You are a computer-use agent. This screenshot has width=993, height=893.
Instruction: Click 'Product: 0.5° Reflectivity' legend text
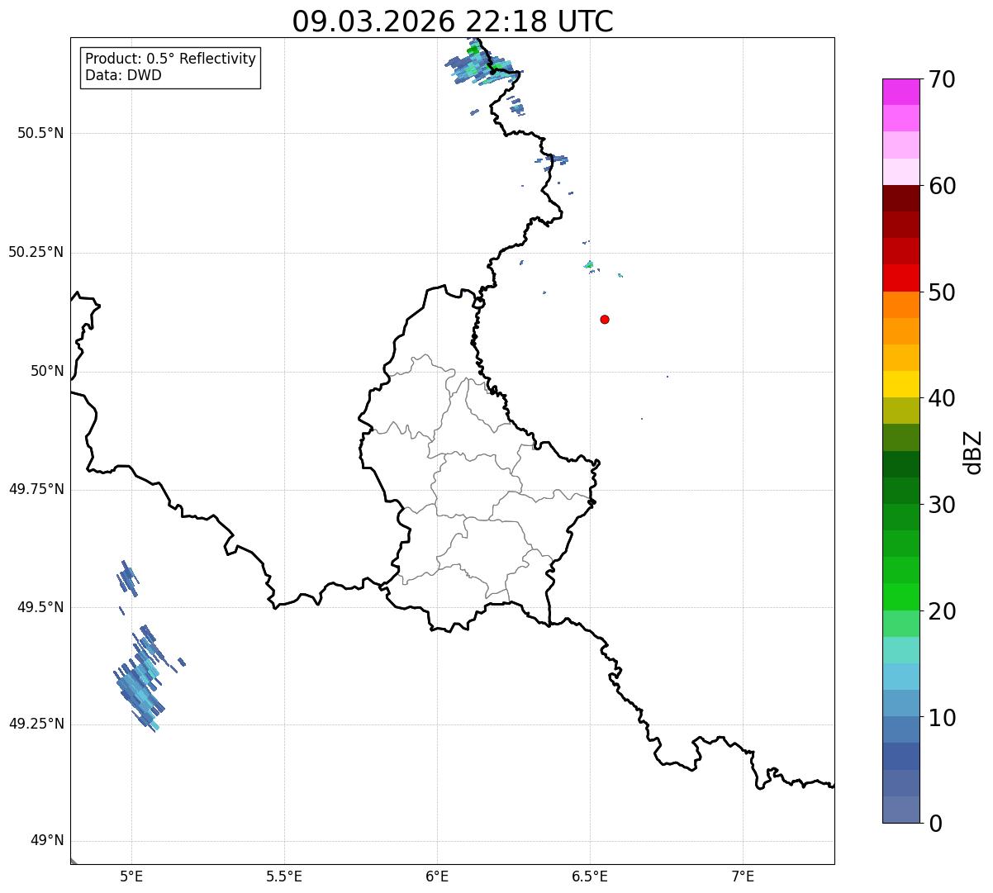tap(170, 59)
